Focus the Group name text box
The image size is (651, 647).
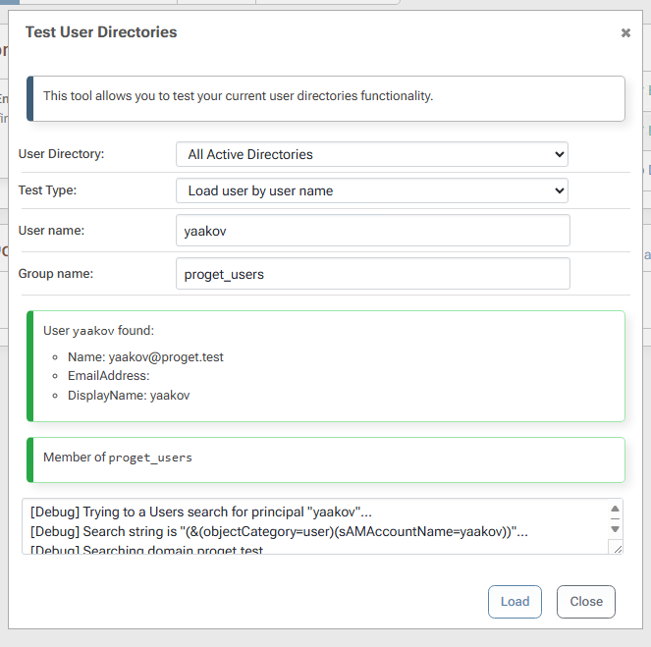372,274
